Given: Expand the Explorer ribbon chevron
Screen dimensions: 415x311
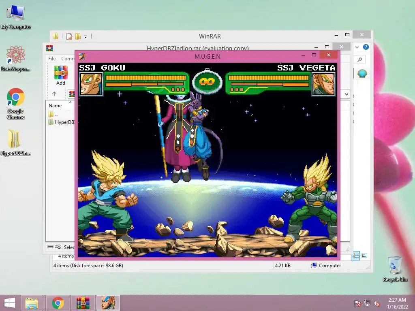Looking at the screenshot, I should pyautogui.click(x=357, y=47).
